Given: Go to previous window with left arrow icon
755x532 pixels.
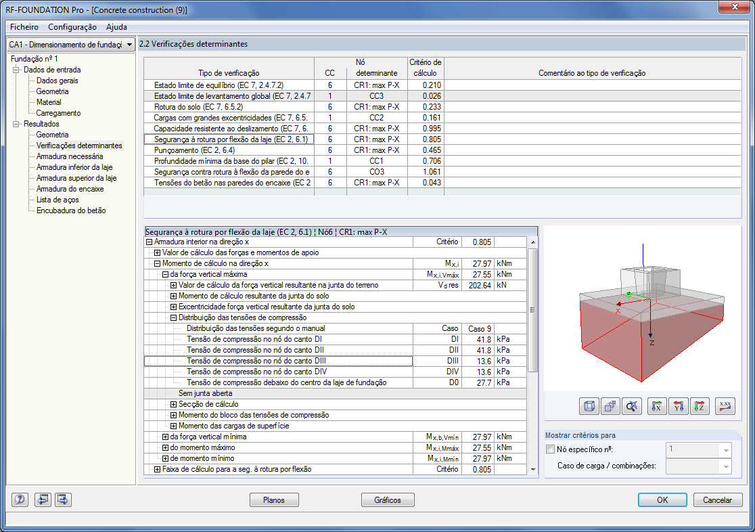Looking at the screenshot, I should (43, 500).
